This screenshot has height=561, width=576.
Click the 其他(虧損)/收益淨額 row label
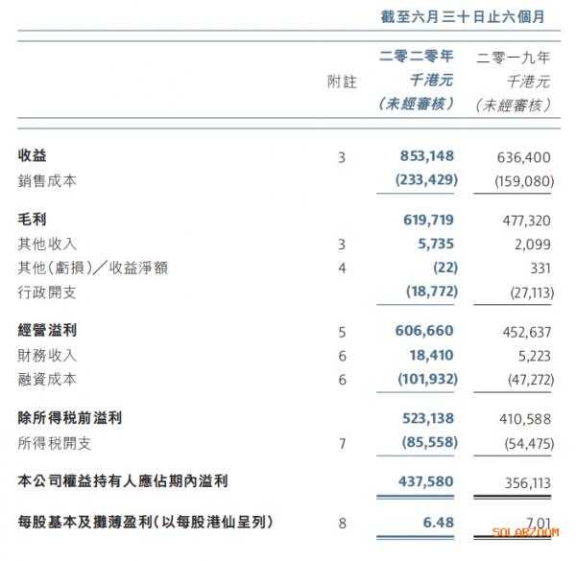coord(92,268)
